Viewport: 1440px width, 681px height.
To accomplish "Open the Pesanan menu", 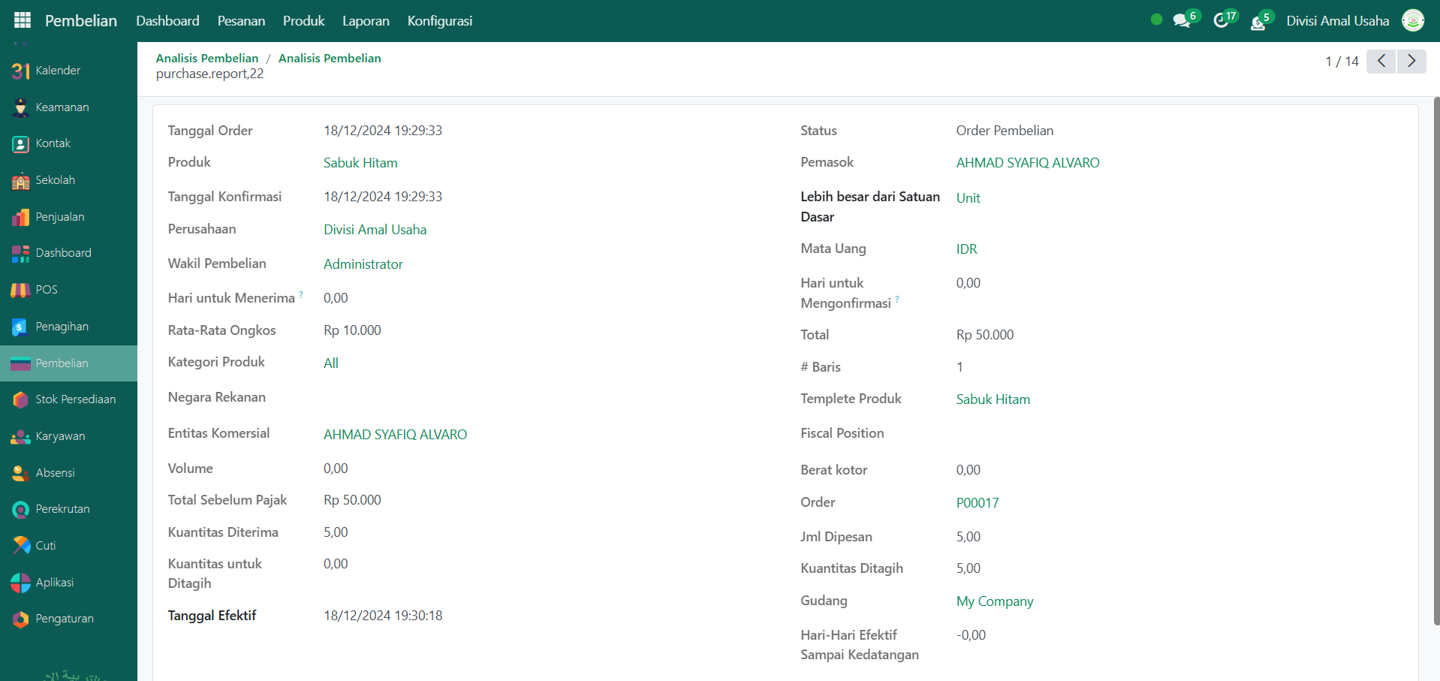I will coord(241,21).
